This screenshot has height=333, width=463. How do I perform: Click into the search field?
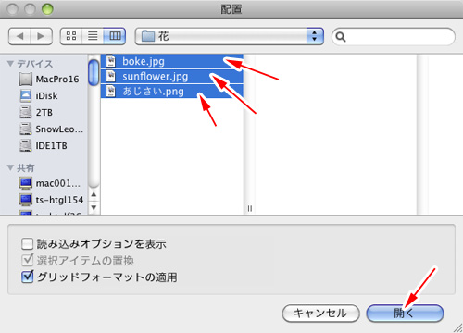394,37
